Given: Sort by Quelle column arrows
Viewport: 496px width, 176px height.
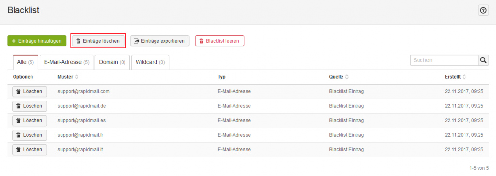Looking at the screenshot, I should (x=347, y=77).
